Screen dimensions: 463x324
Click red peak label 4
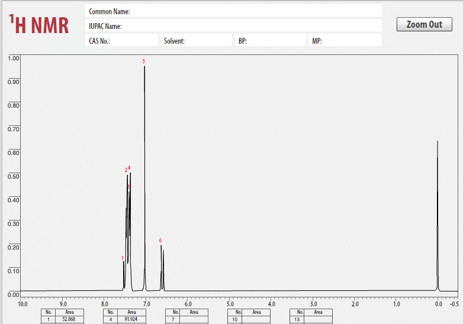(129, 167)
